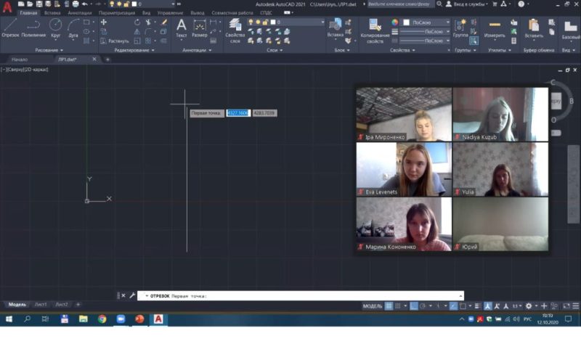581x341 pixels.
Task: Expand the Редактирование panel
Action: click(x=134, y=50)
